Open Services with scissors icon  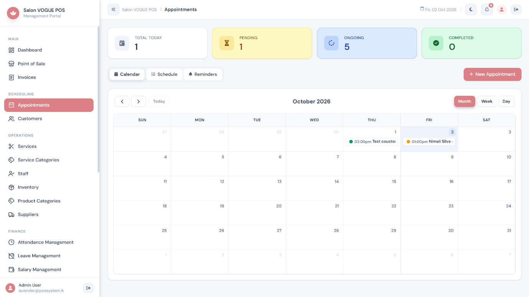pos(49,146)
